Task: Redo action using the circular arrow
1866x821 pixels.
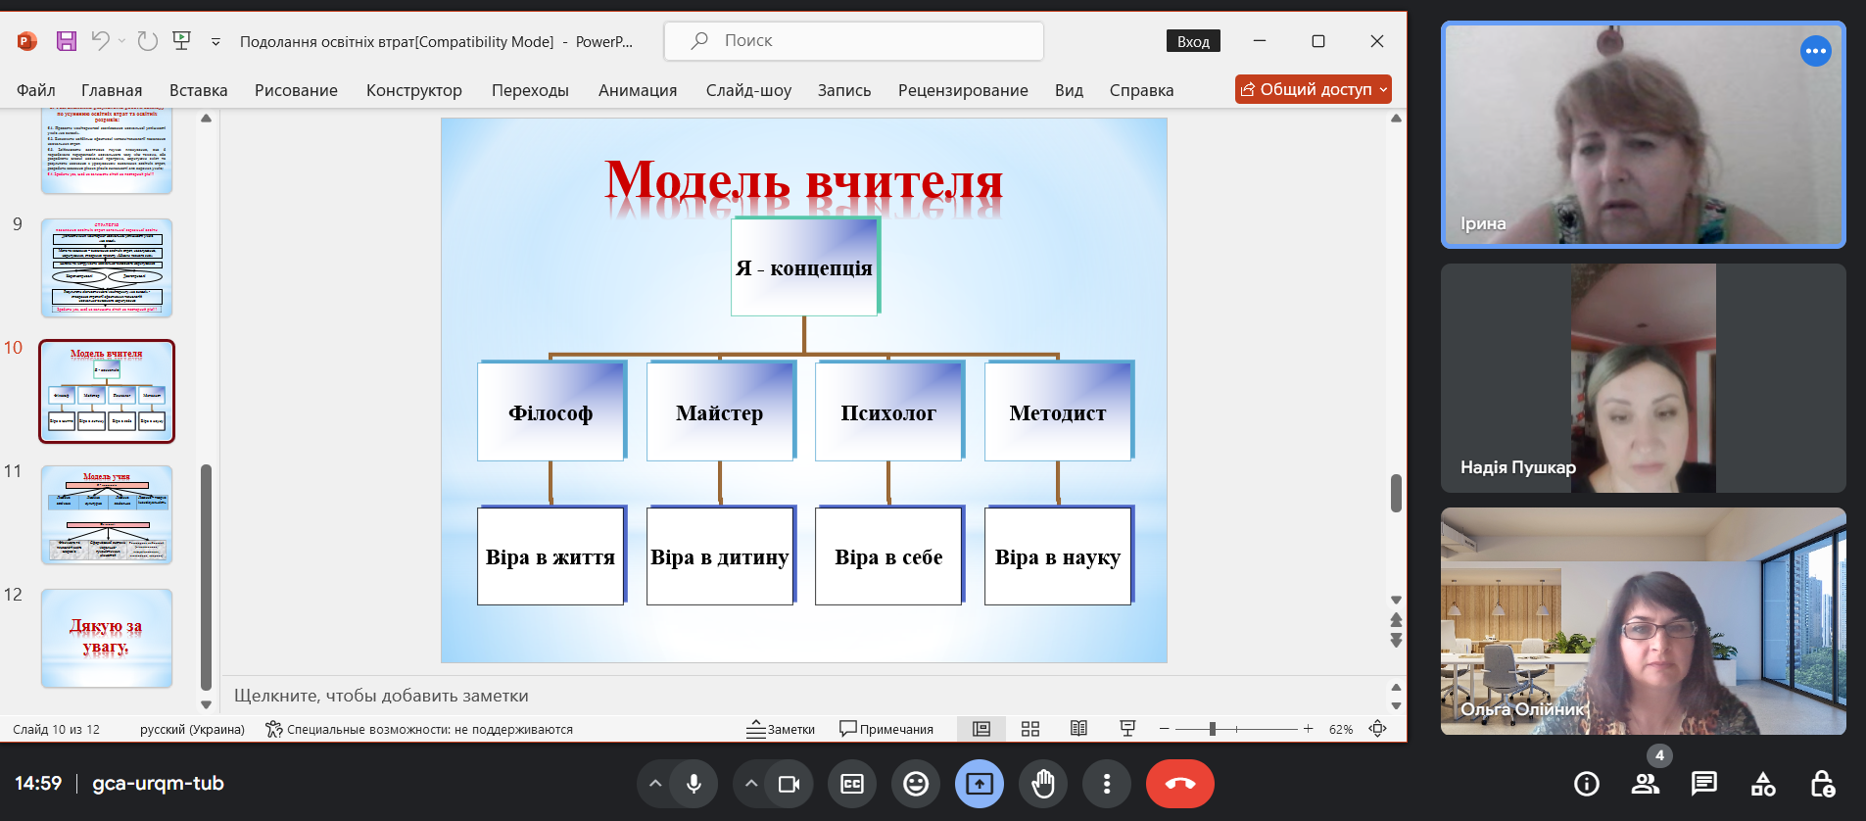Action: click(x=147, y=41)
